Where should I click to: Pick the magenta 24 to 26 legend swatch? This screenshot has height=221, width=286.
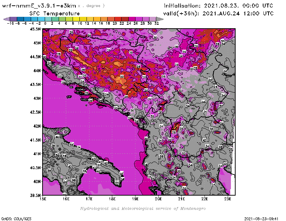tap(132, 19)
